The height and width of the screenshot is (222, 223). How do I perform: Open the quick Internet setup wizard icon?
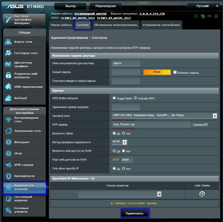[9, 19]
